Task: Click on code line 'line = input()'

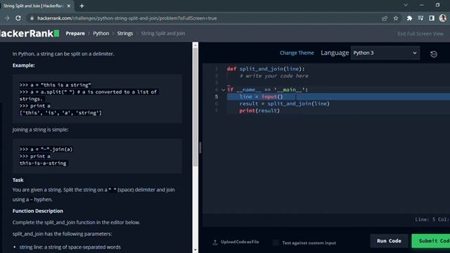Action: [261, 97]
